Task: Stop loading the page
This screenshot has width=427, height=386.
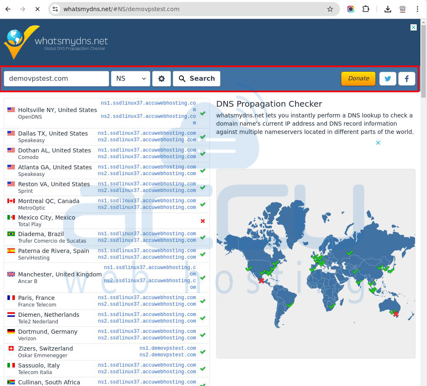Action: pyautogui.click(x=38, y=9)
